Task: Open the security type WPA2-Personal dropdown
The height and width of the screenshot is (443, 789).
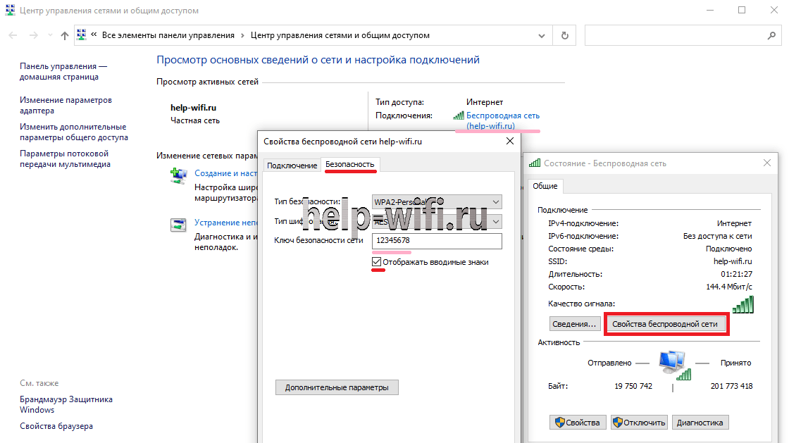Action: point(496,202)
